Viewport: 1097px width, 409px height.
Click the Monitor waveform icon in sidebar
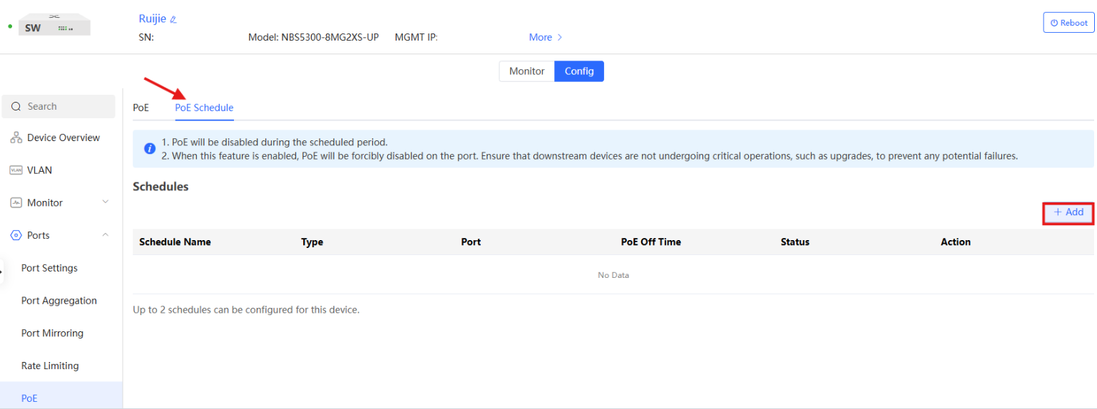(16, 203)
